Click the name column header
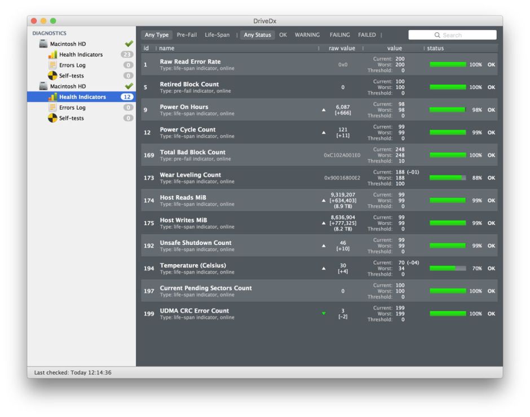Image resolution: width=530 pixels, height=417 pixels. tap(167, 49)
